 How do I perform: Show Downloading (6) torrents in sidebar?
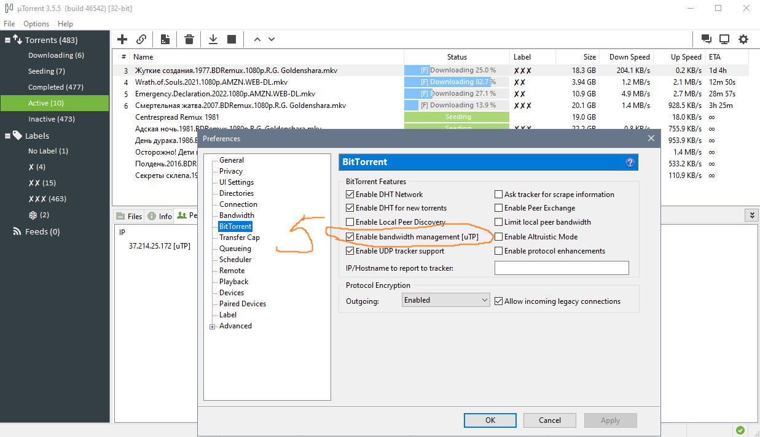point(55,55)
